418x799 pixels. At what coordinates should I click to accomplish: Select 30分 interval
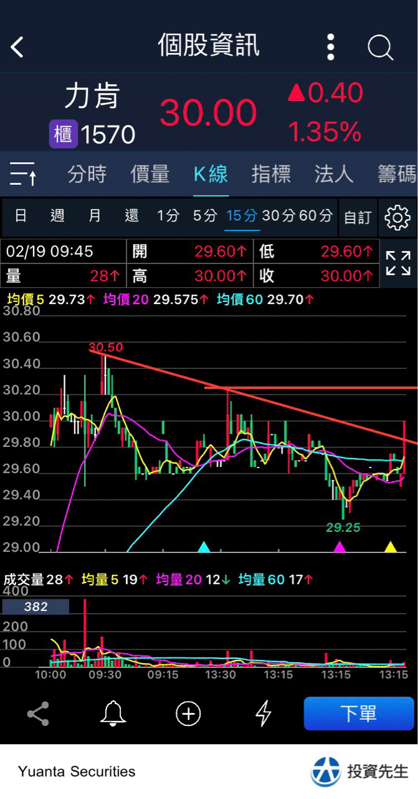pyautogui.click(x=278, y=217)
